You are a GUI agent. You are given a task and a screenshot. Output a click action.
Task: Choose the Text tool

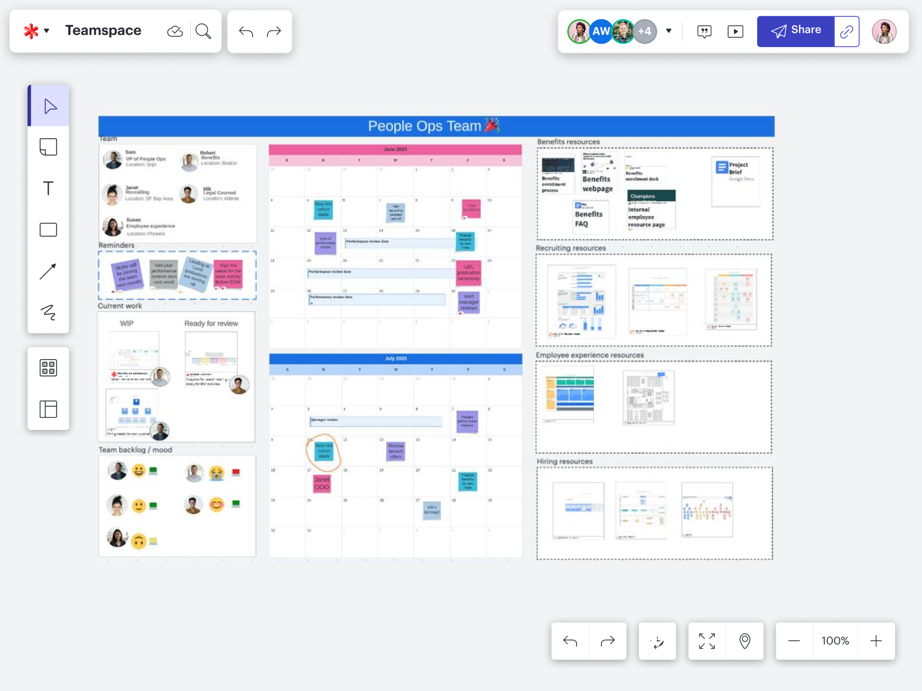point(48,189)
